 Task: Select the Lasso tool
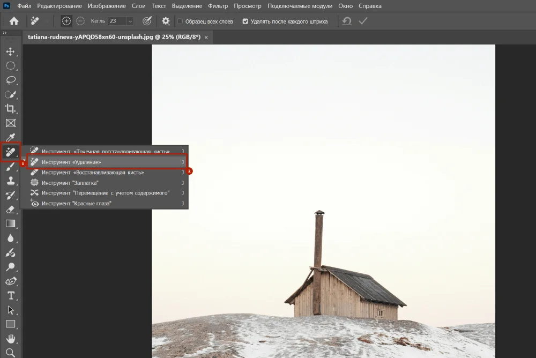[x=10, y=80]
